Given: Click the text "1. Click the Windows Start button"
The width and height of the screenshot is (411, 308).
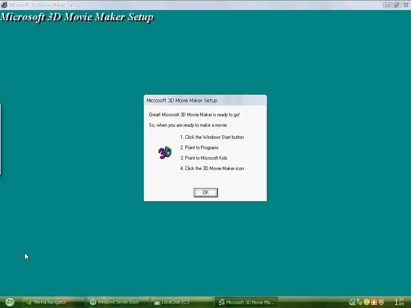Looking at the screenshot, I should (212, 137).
